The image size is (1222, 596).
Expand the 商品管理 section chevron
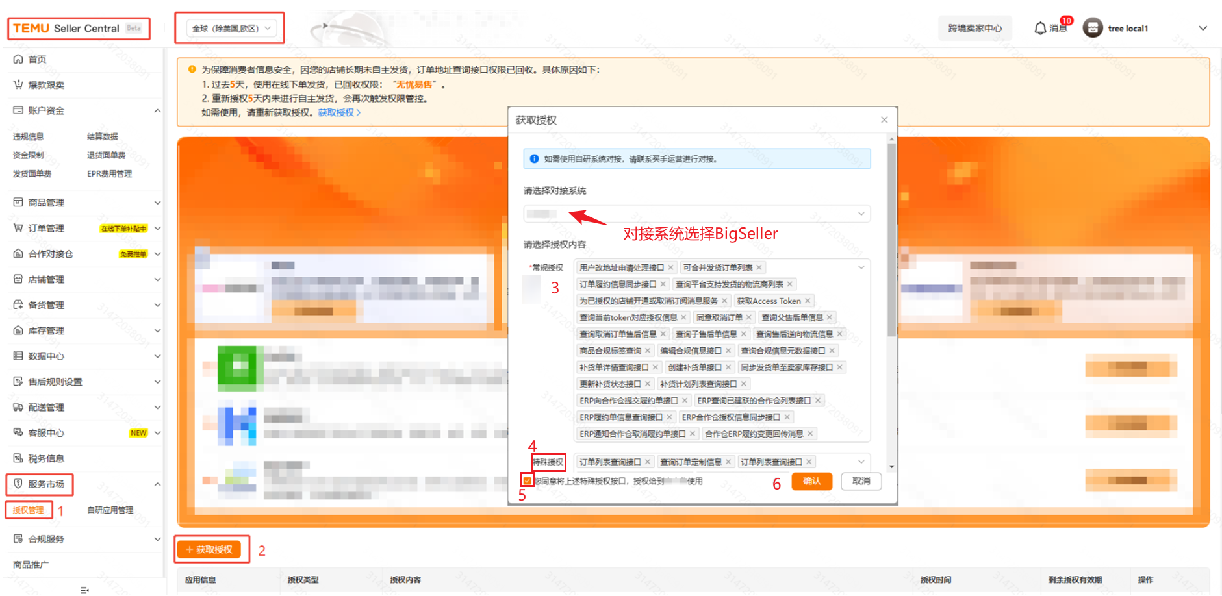[x=157, y=203]
